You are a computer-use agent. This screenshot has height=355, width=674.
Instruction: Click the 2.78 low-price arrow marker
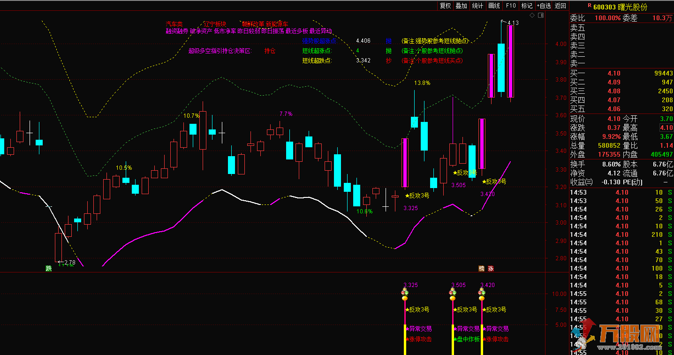coord(66,262)
